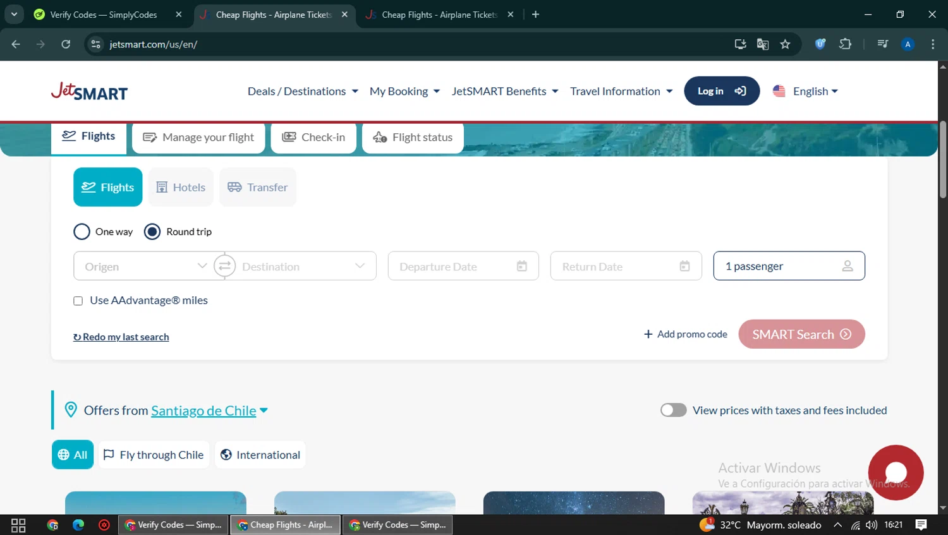Viewport: 948px width, 535px height.
Task: Check the Use AAdvantage miles checkbox
Action: [78, 301]
